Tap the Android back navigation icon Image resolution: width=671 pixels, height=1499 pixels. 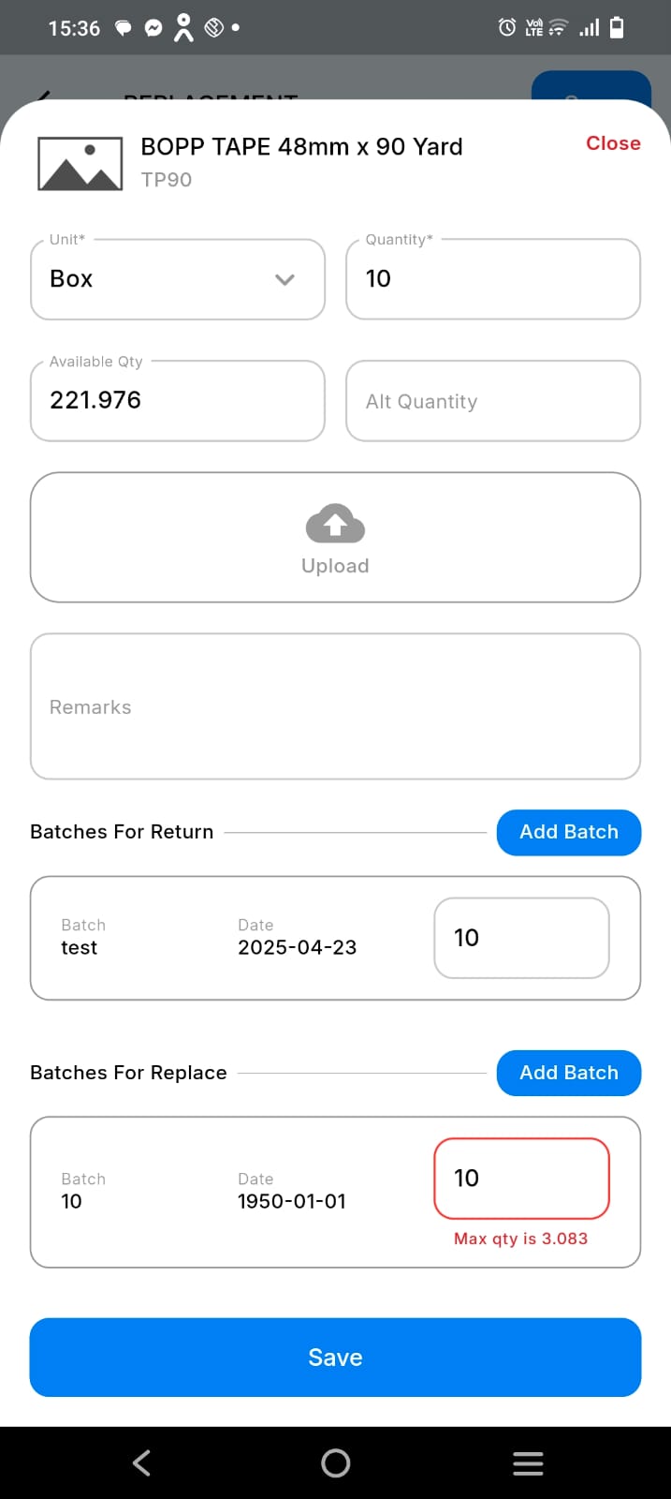[141, 1462]
